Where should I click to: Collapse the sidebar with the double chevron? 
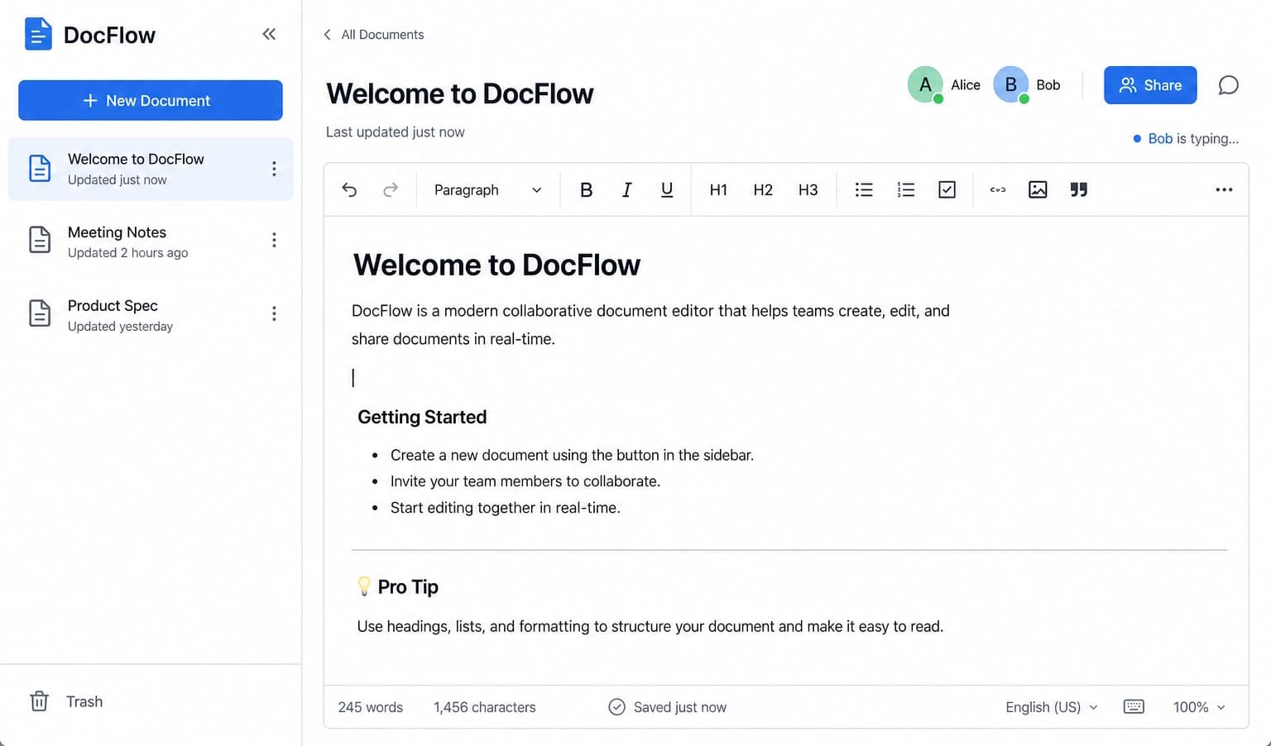[269, 34]
